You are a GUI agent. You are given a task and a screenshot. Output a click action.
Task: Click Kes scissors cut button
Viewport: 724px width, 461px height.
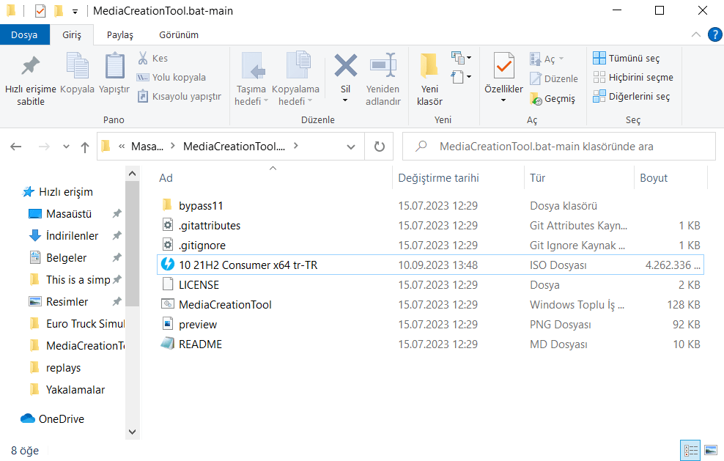pyautogui.click(x=153, y=58)
